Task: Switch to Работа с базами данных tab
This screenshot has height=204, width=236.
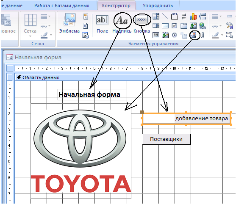Action: click(x=61, y=6)
